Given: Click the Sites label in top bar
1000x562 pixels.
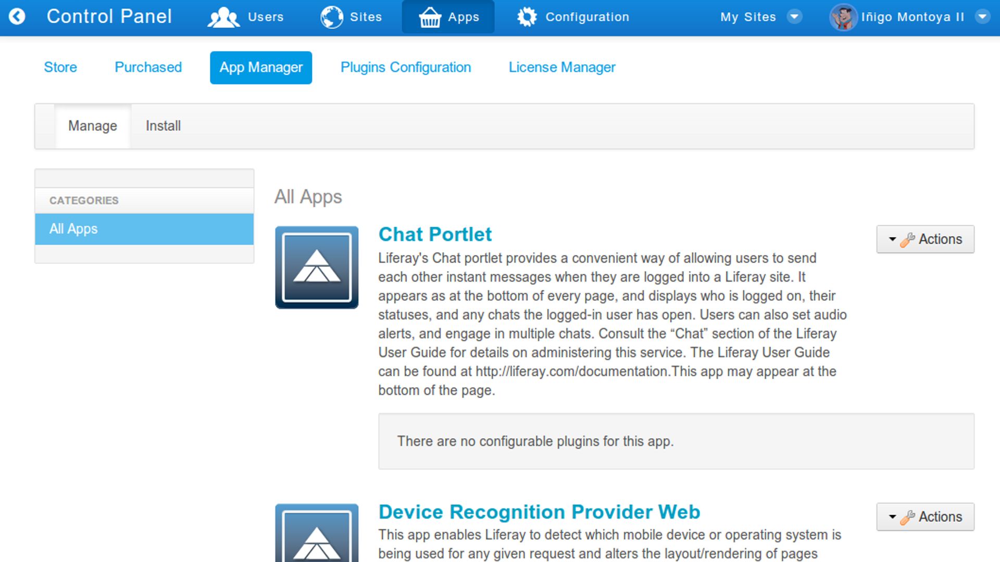Looking at the screenshot, I should pos(366,17).
